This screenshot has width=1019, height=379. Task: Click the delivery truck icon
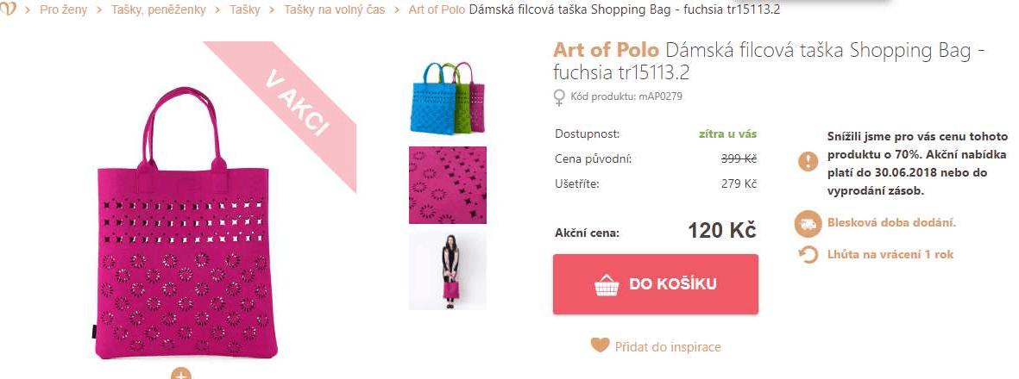[x=808, y=223]
